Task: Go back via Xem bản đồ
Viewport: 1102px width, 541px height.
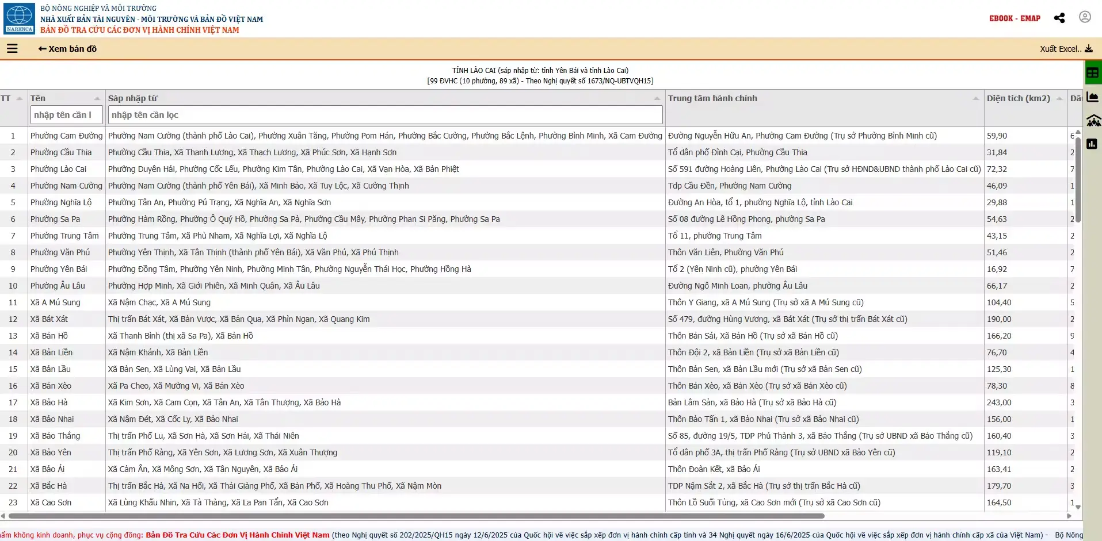Action: (67, 49)
